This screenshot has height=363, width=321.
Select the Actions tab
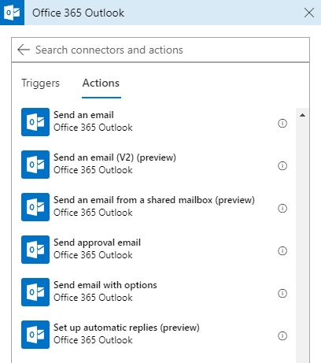[101, 83]
